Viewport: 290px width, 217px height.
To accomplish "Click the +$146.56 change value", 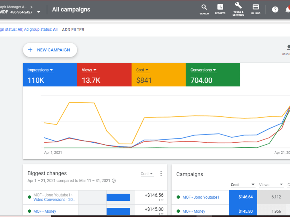I will 154,195.
